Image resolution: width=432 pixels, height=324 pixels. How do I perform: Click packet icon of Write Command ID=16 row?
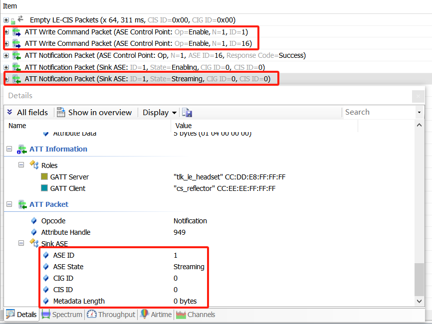tap(16, 44)
